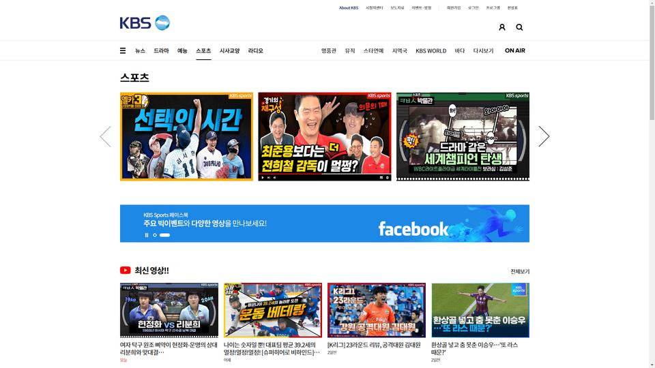Go to KBS WORLD
The width and height of the screenshot is (655, 368).
point(431,50)
